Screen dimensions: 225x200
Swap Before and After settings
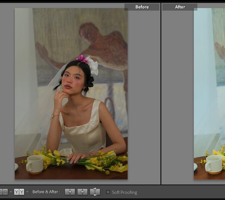[x=95, y=192]
